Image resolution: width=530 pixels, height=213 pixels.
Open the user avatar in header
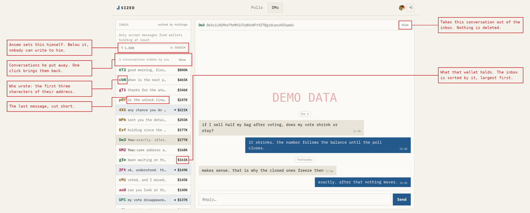pyautogui.click(x=402, y=8)
